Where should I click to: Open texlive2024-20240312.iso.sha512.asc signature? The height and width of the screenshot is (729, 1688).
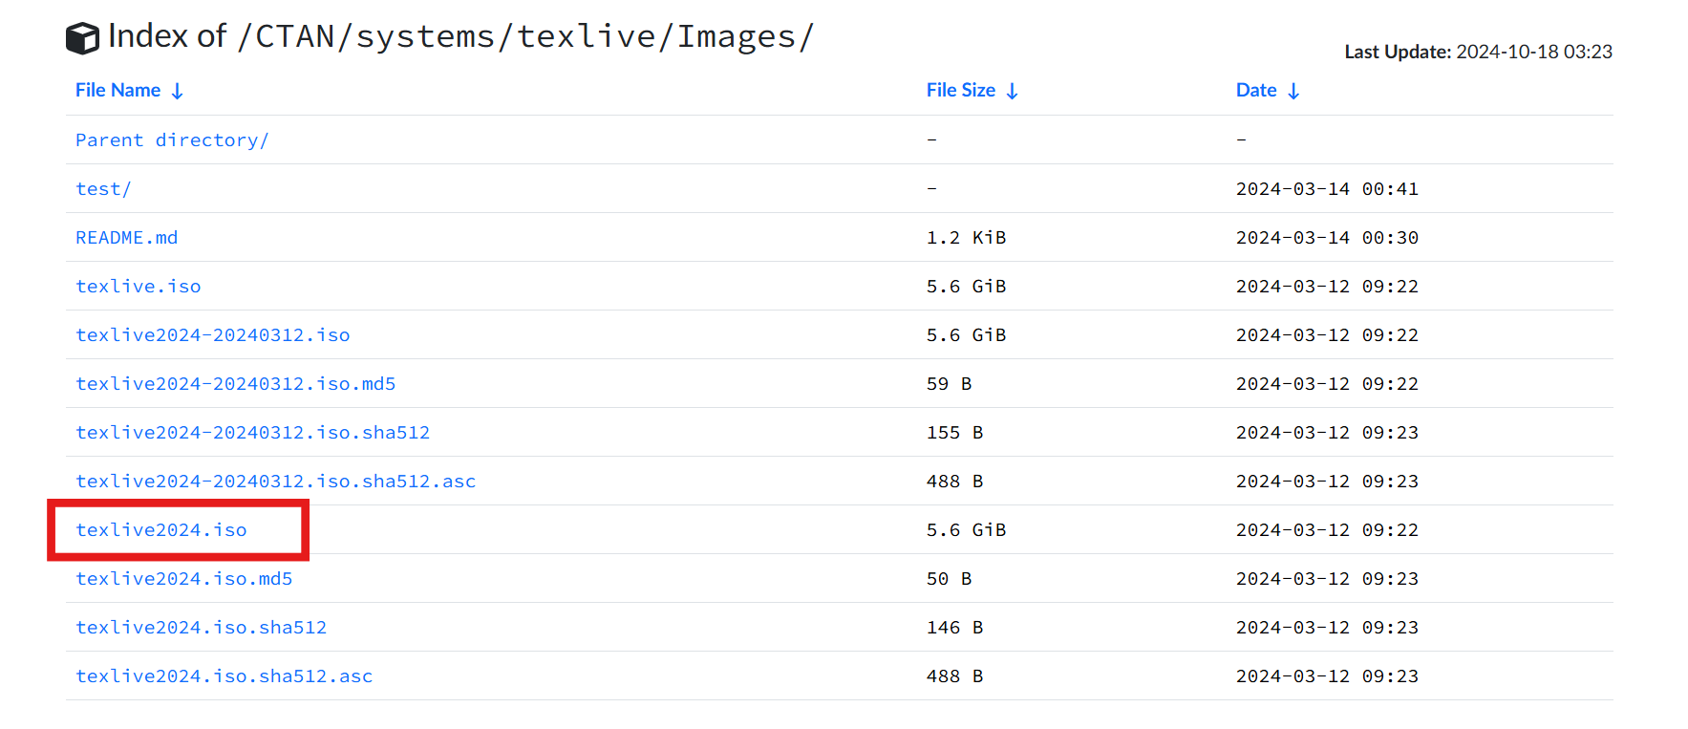click(x=275, y=481)
